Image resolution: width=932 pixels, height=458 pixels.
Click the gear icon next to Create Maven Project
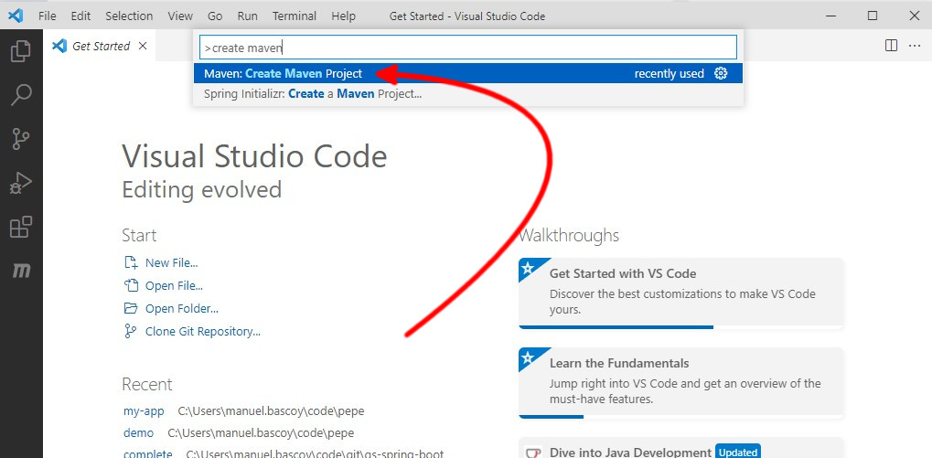pyautogui.click(x=721, y=73)
